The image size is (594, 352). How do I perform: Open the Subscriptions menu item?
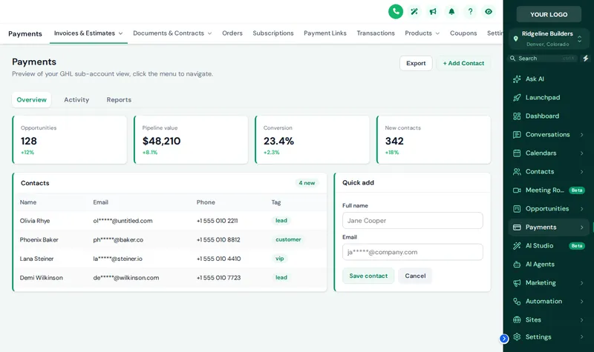point(273,33)
